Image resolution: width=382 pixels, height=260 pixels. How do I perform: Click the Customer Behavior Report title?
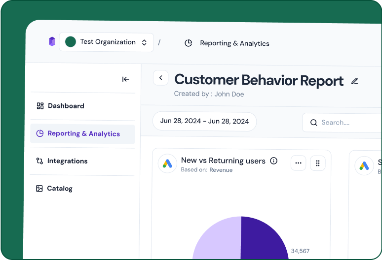point(259,80)
